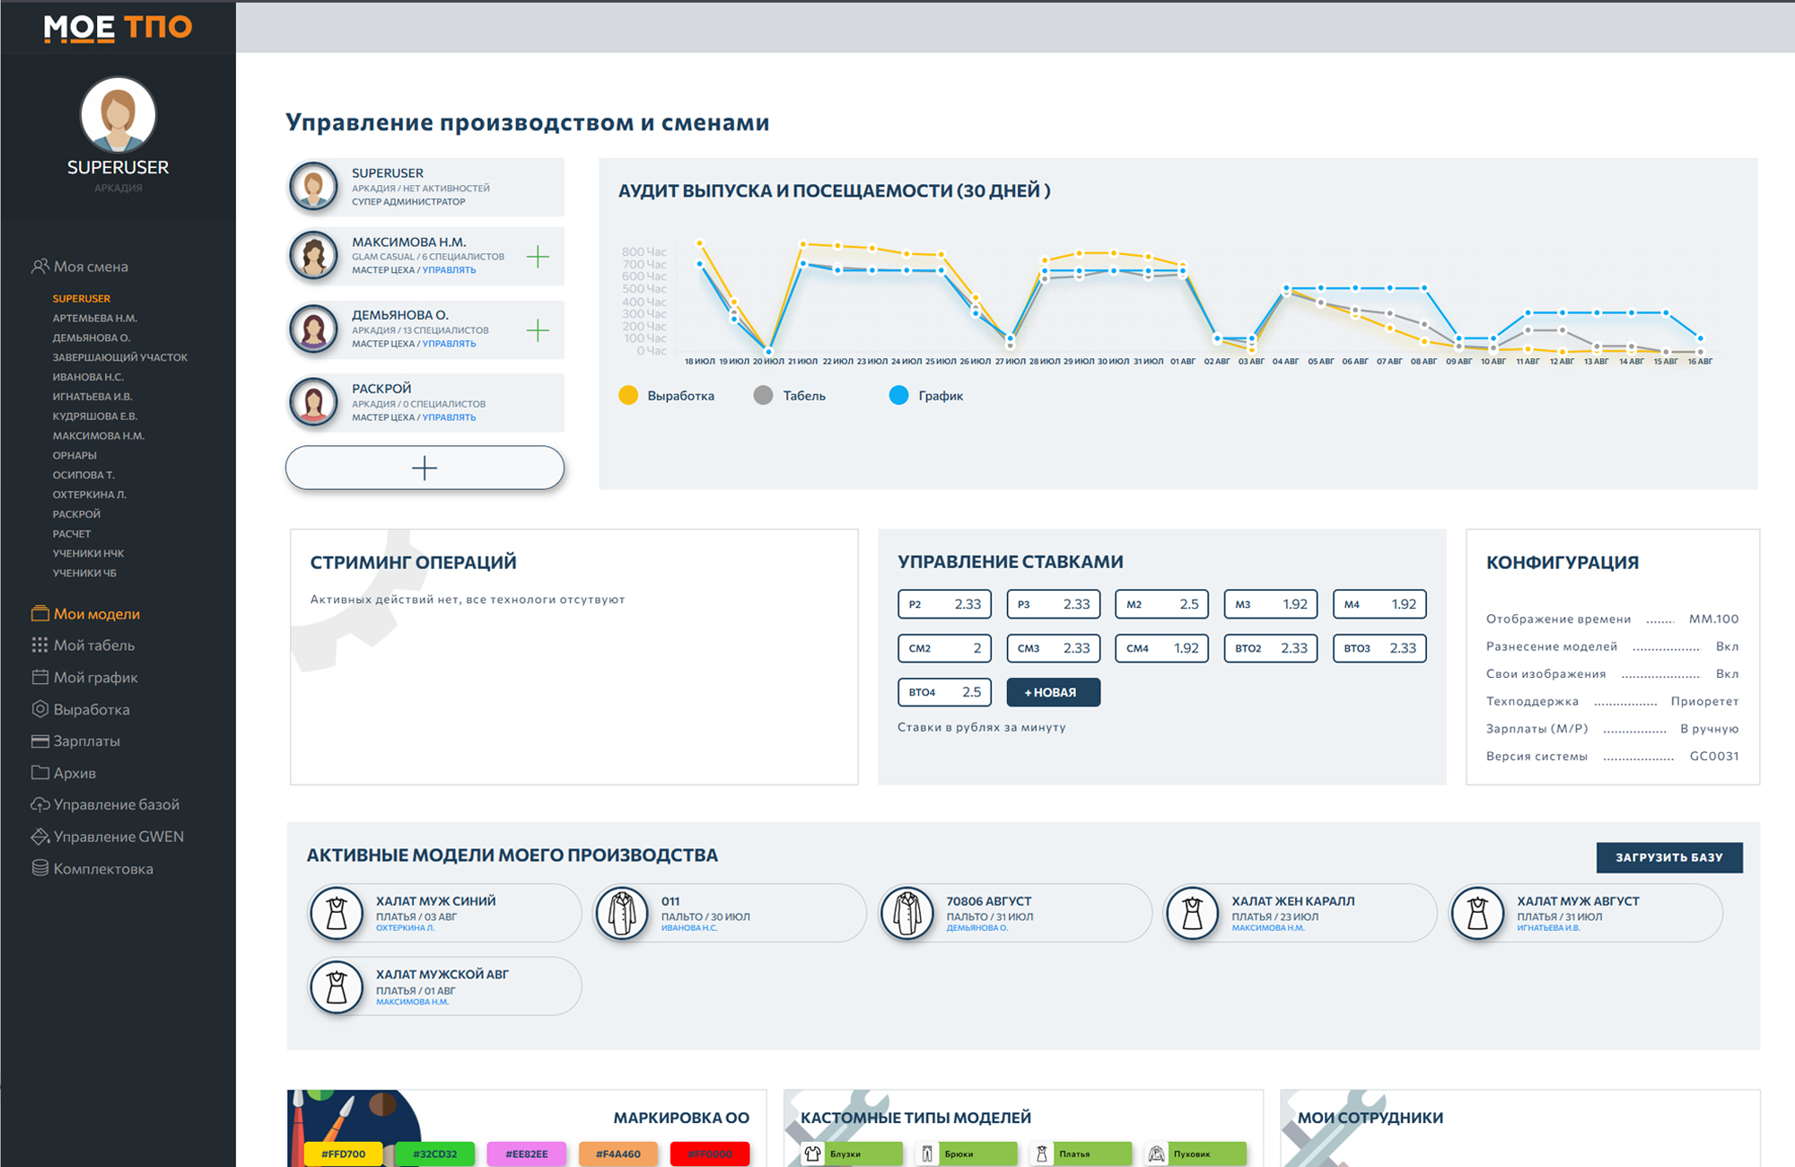Toggle Разнесение моделей setting value Вкл
Viewport: 1795px width, 1167px height.
(1727, 646)
